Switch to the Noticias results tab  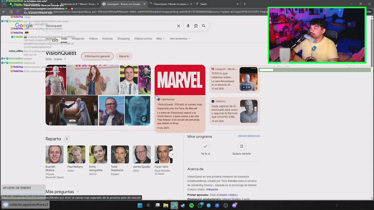coord(108,38)
